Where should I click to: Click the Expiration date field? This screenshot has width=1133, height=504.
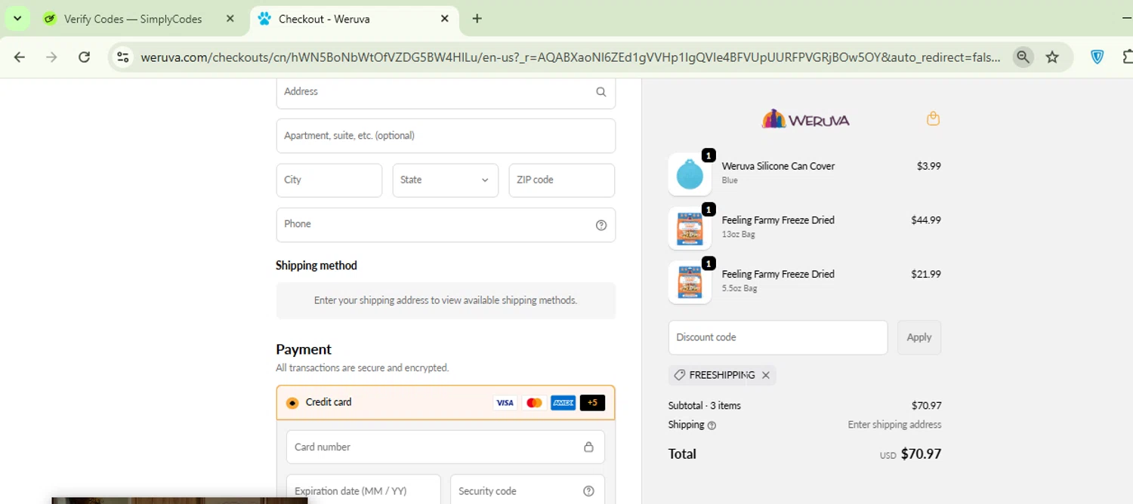[363, 490]
